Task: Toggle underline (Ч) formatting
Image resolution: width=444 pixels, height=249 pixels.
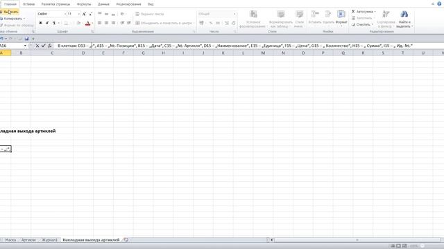Action: pyautogui.click(x=54, y=23)
